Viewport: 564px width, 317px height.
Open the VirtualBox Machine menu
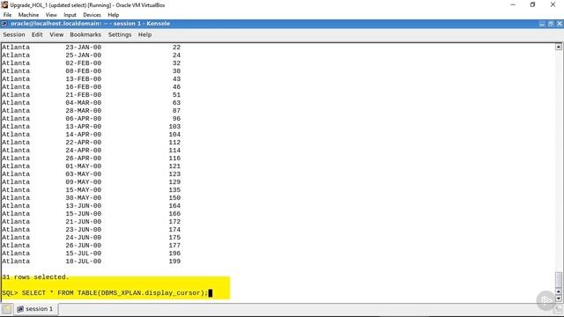(28, 15)
